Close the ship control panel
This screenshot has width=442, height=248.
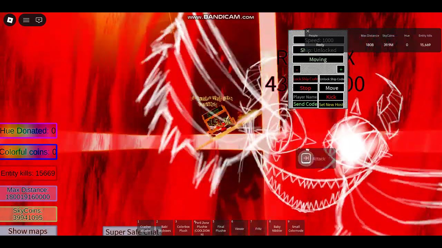[x=308, y=31]
